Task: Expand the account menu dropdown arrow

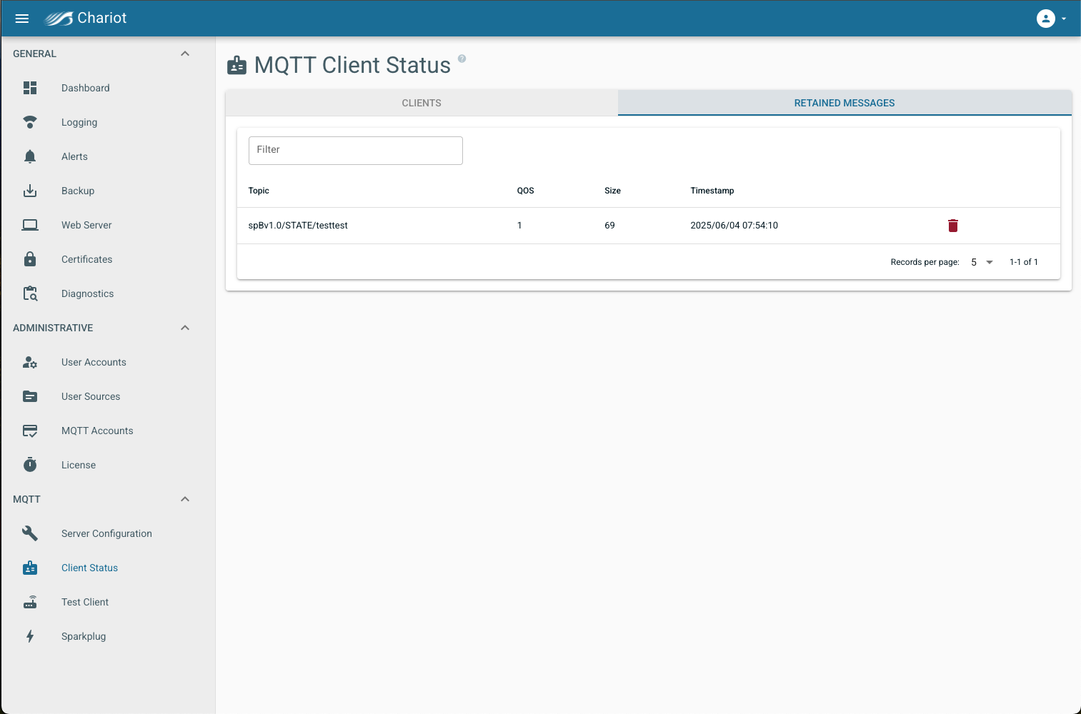Action: point(1064,19)
